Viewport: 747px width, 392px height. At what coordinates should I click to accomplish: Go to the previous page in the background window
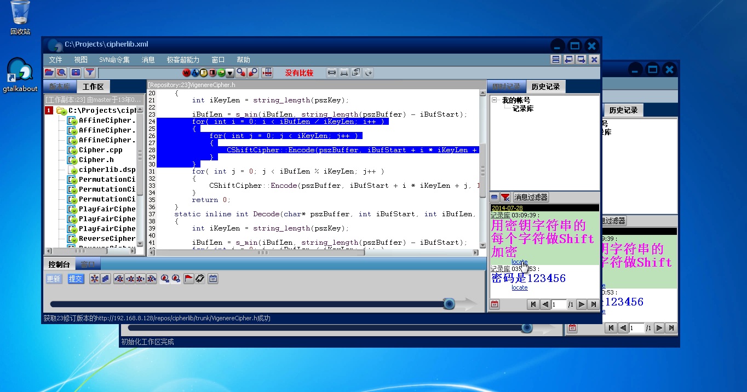623,328
